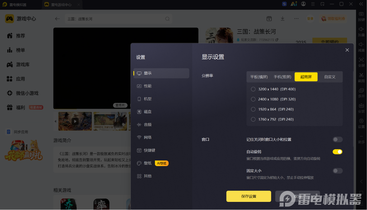Enable 记住关闭时窗口大小和位置 toggle

pyautogui.click(x=338, y=140)
